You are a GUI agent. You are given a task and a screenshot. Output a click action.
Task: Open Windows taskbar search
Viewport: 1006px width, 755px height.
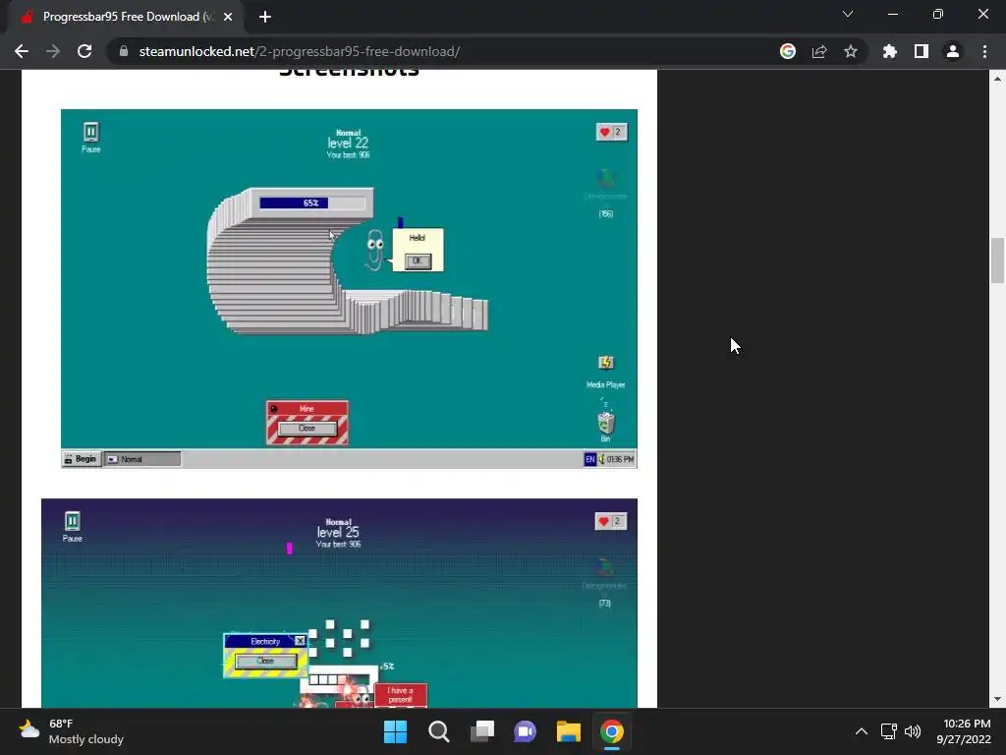tap(439, 731)
